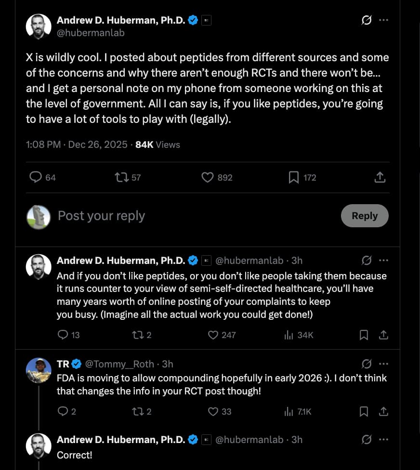Open @Tommy__Roth profile link

(x=119, y=364)
